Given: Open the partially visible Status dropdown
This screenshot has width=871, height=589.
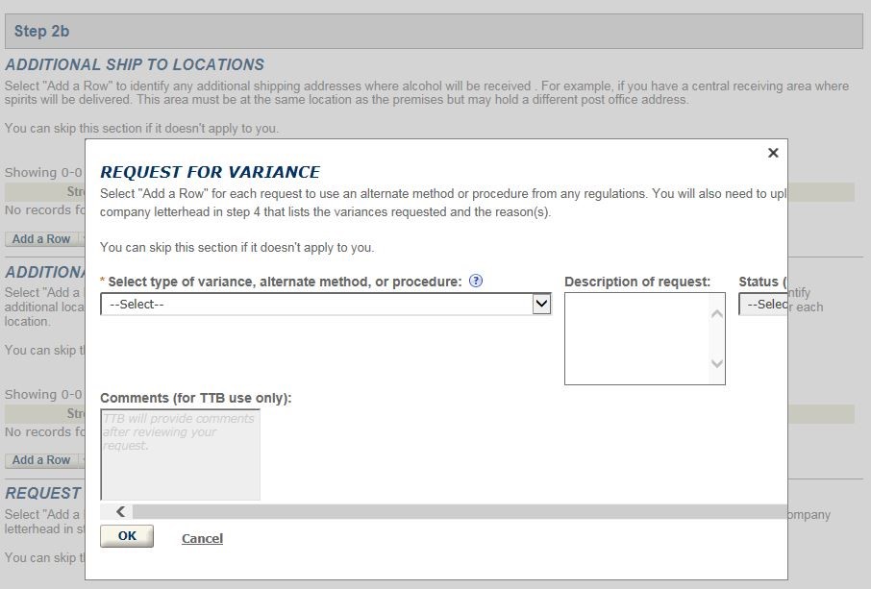Looking at the screenshot, I should pos(763,305).
